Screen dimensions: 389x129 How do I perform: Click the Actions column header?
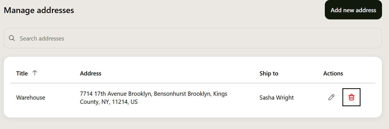pyautogui.click(x=333, y=73)
